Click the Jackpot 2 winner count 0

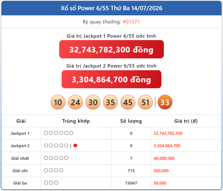coord(131,146)
